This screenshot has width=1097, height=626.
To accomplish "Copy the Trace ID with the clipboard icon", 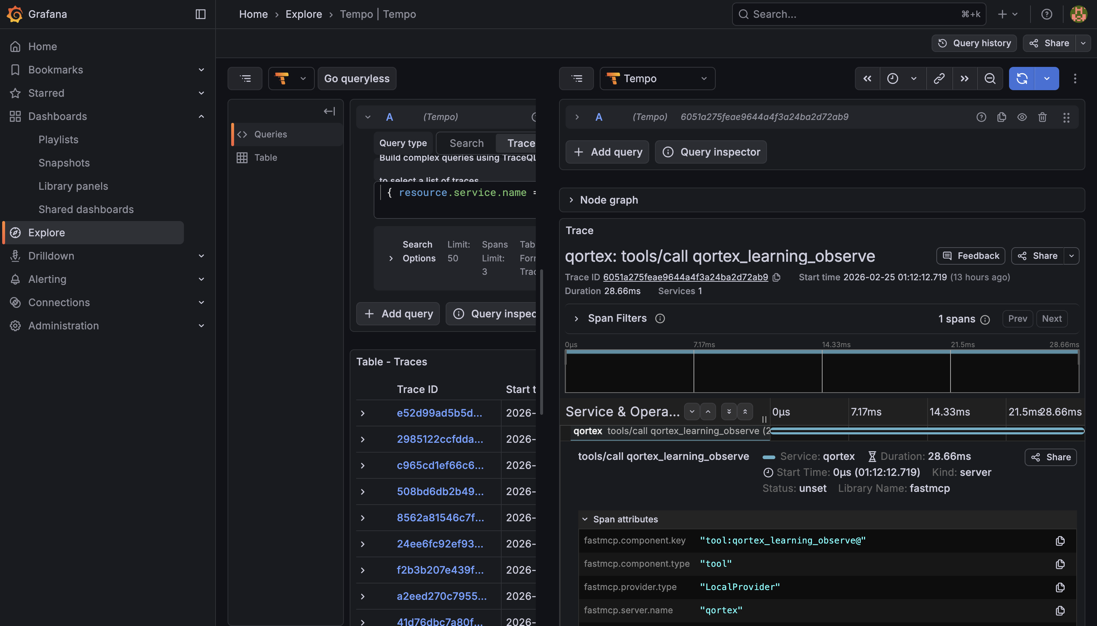I will pyautogui.click(x=776, y=277).
